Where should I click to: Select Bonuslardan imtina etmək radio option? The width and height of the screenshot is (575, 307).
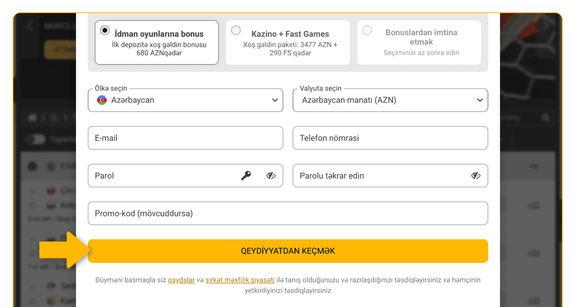click(x=367, y=31)
